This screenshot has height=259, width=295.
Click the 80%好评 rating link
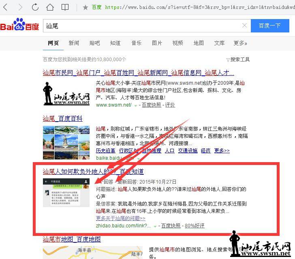(x=195, y=226)
